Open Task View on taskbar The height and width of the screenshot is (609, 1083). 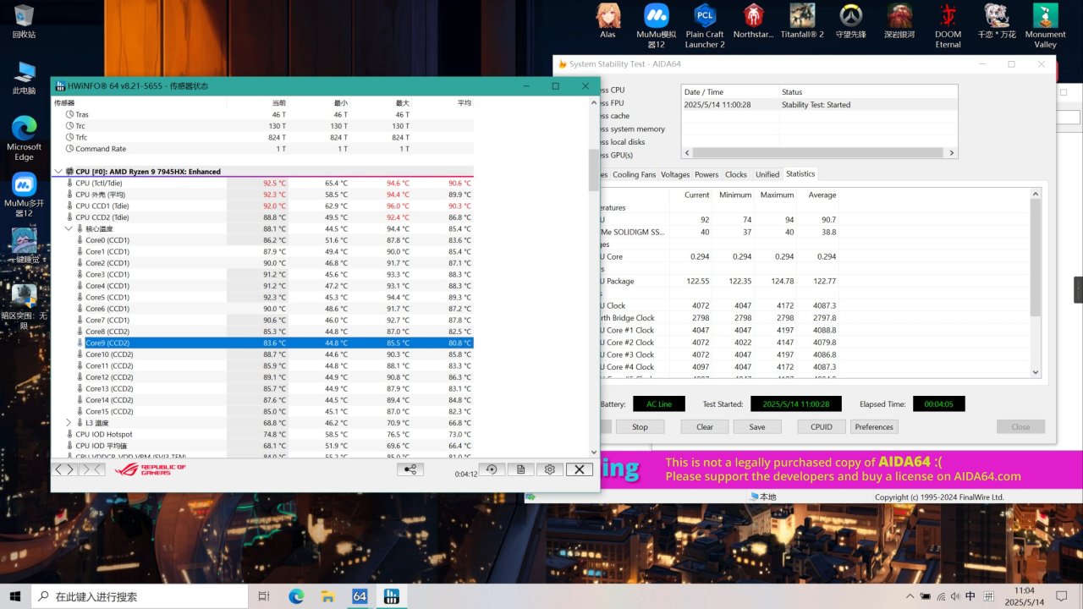pos(263,596)
